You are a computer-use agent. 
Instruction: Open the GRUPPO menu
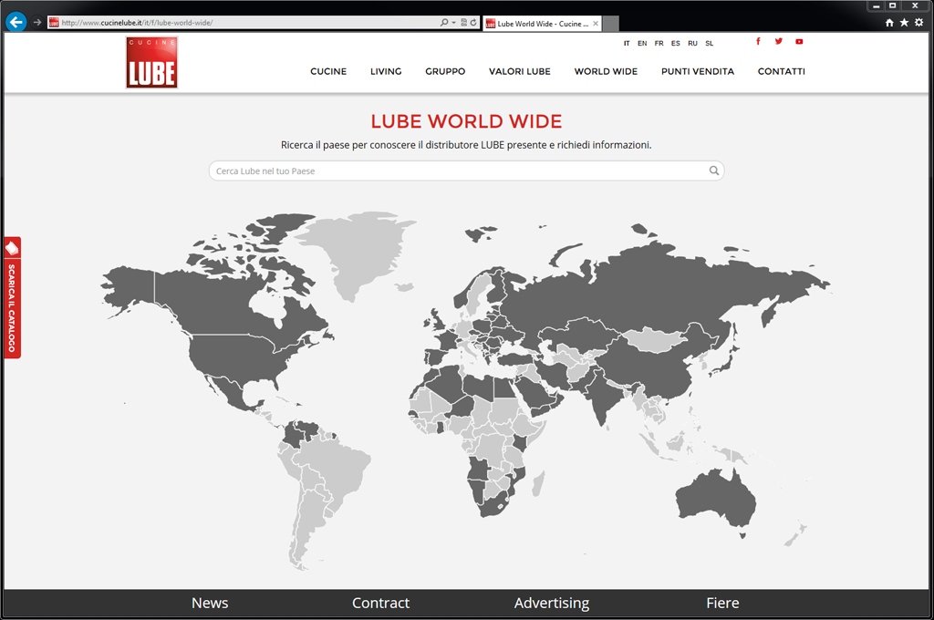click(x=445, y=71)
